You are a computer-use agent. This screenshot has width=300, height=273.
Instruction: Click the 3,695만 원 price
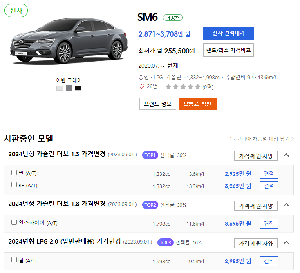(x=238, y=224)
